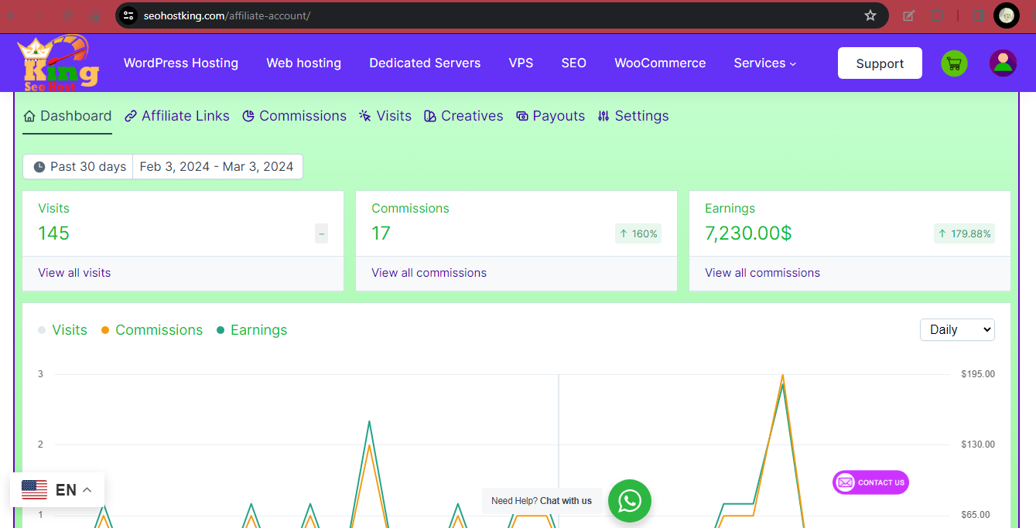Click the 17 commissions value
Viewport: 1036px width, 528px height.
coord(381,233)
